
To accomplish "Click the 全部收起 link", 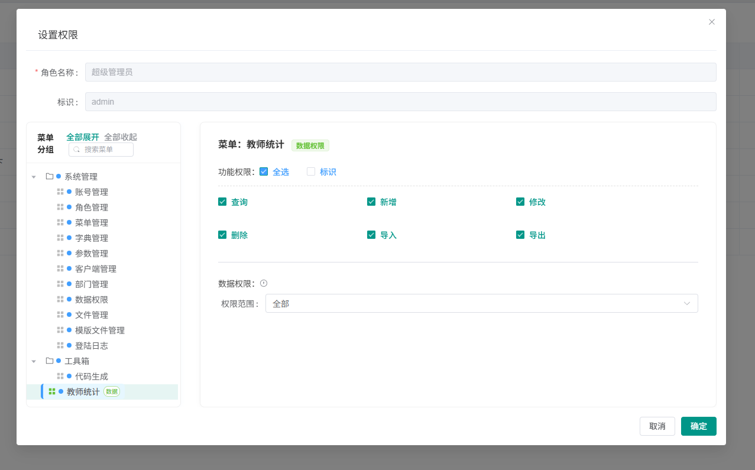I will [x=121, y=137].
